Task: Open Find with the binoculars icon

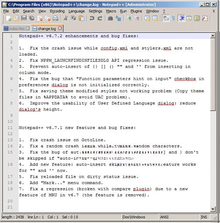Action: [x=110, y=18]
